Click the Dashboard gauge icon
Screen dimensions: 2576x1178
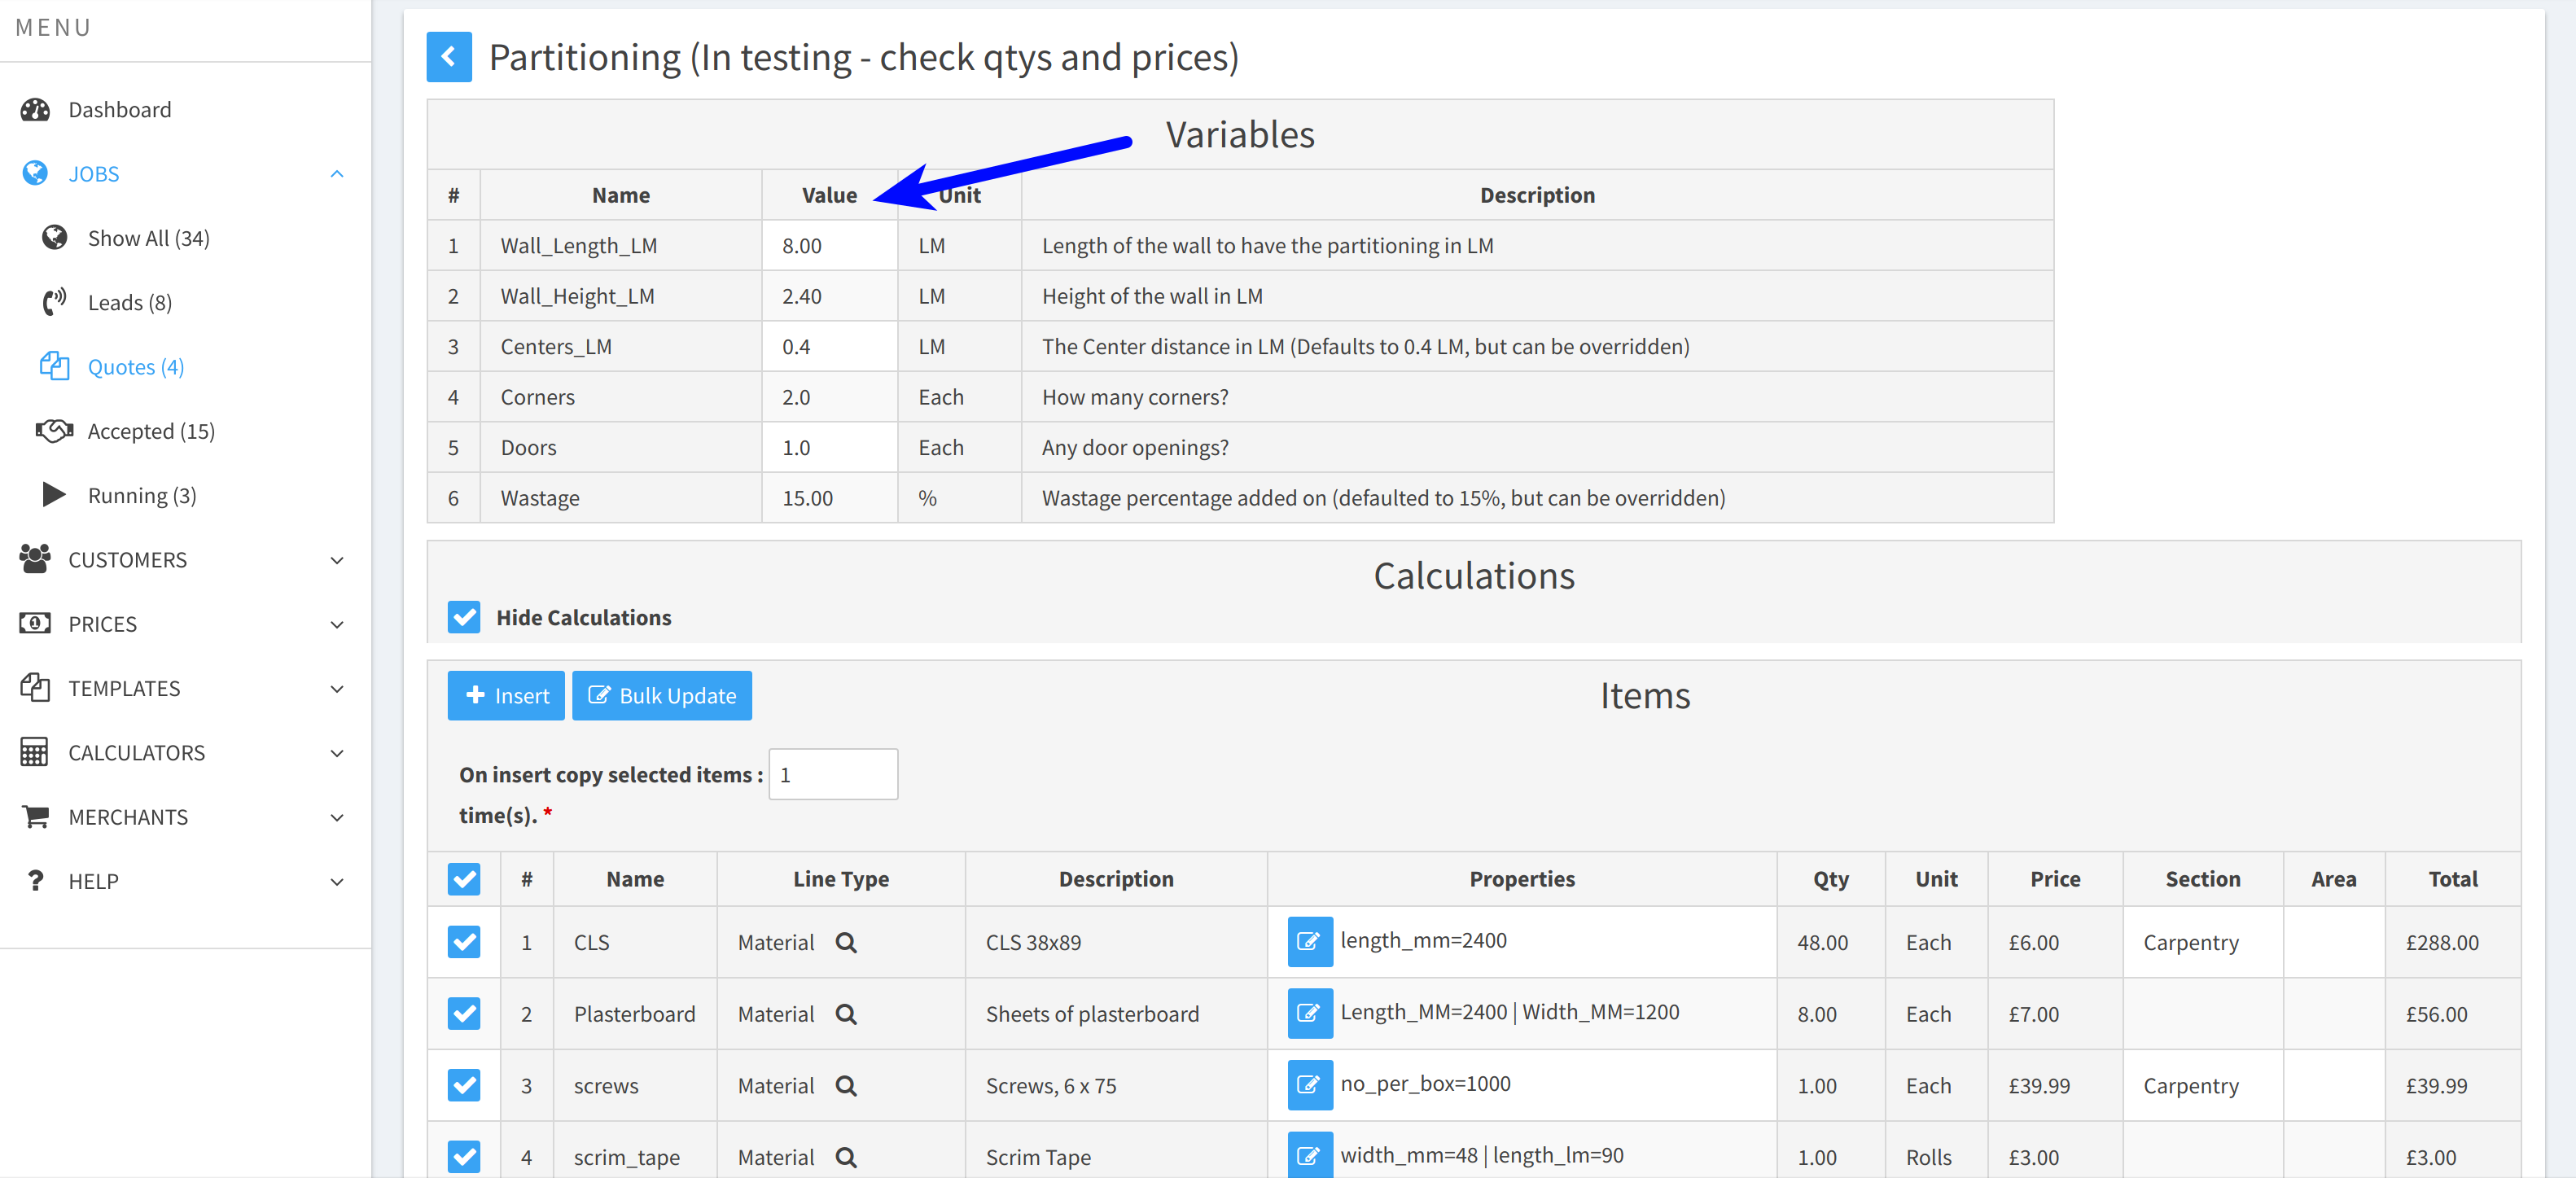35,110
